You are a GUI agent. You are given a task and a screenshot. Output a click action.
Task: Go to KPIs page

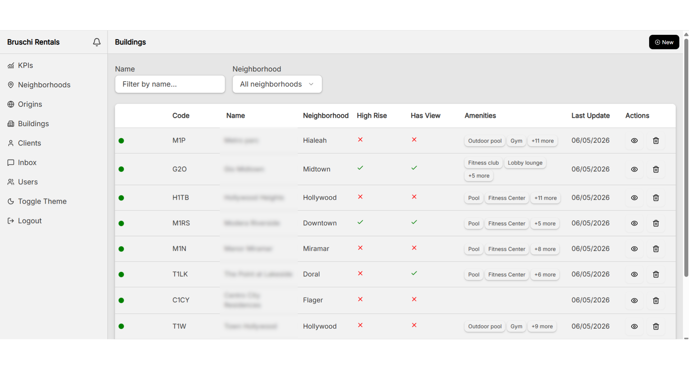tap(25, 65)
